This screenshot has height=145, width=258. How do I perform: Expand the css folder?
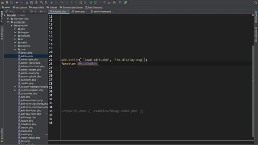tap(15, 29)
